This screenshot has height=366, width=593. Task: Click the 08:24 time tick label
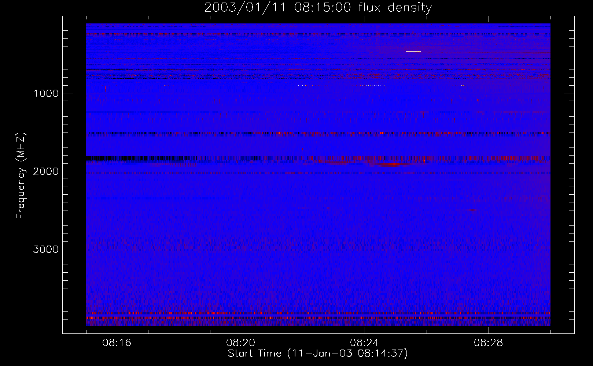pyautogui.click(x=364, y=343)
